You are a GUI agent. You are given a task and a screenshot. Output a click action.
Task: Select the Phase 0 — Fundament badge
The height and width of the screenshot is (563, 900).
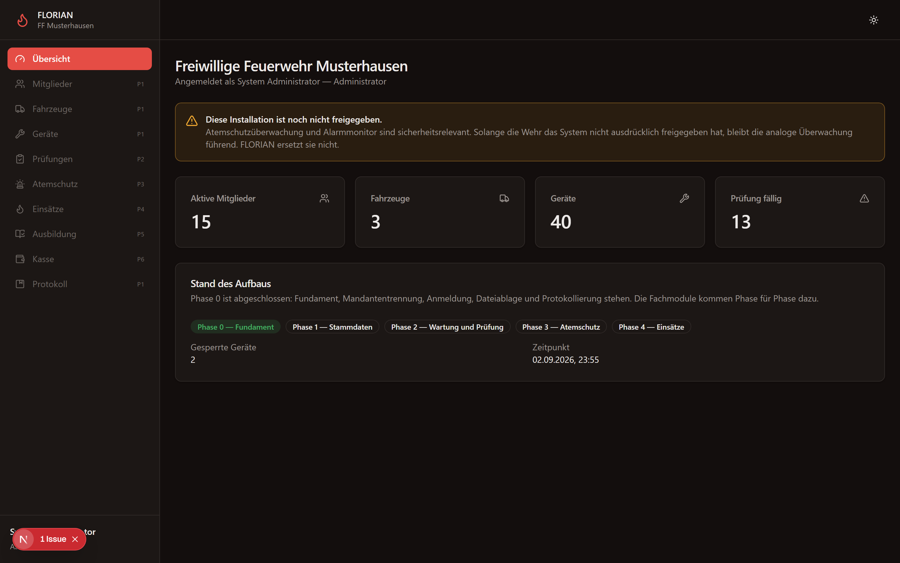coord(235,327)
